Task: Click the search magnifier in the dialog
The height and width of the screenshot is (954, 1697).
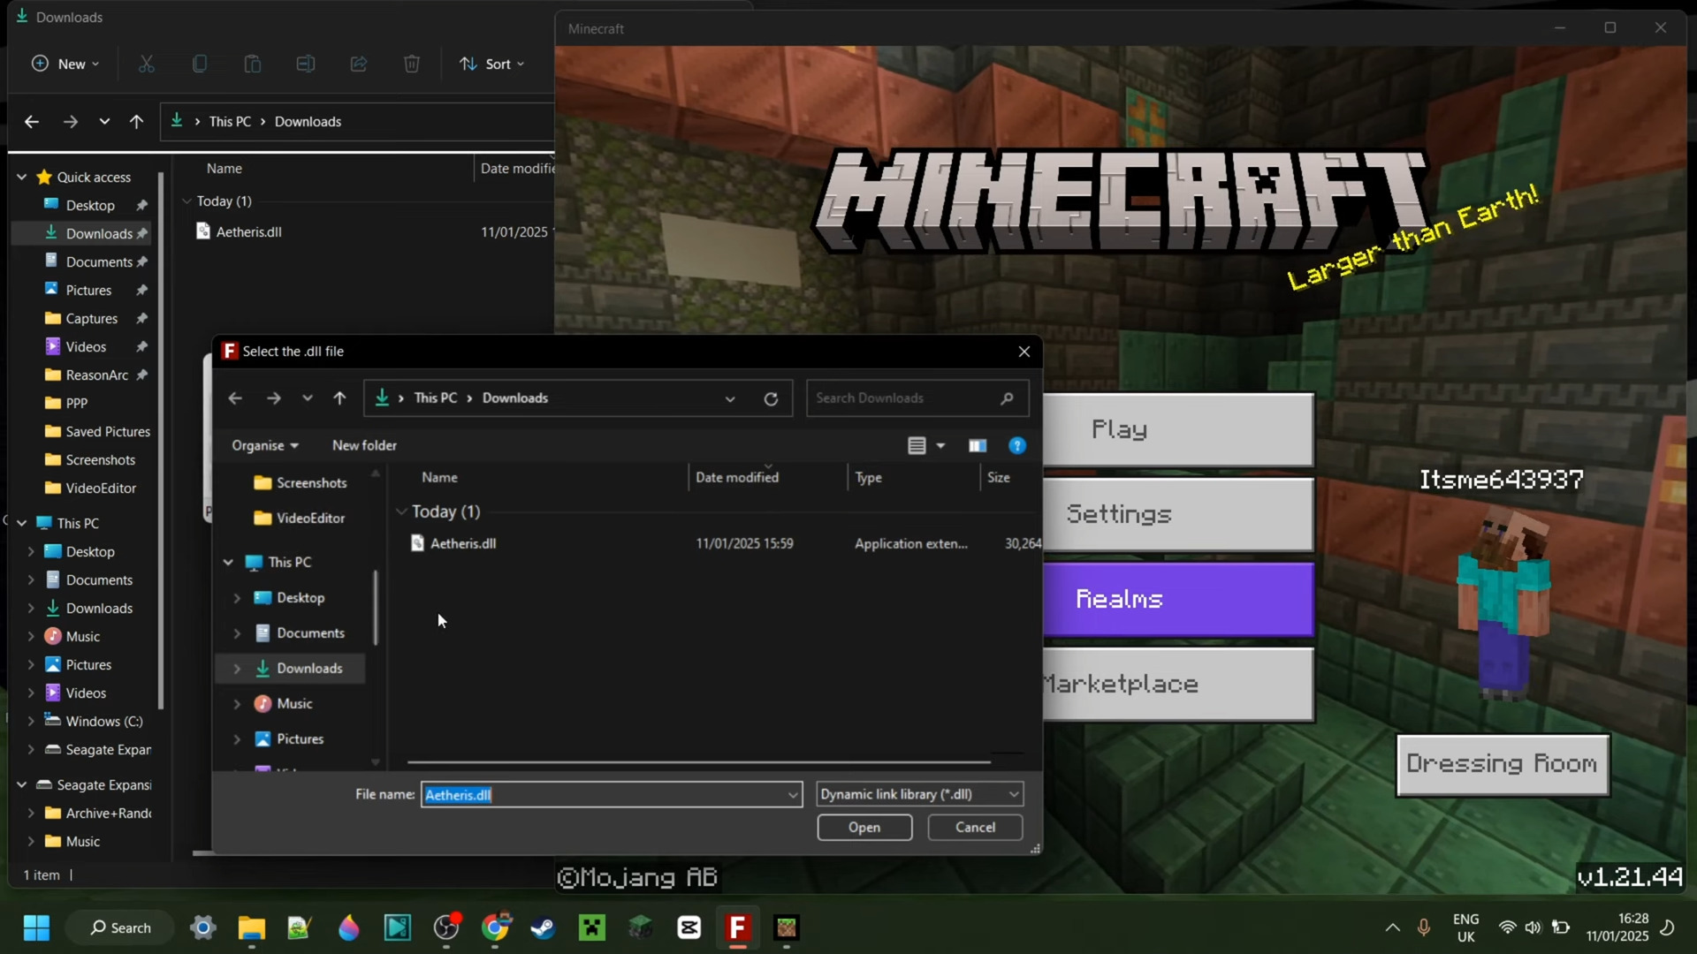Action: [x=1007, y=398]
